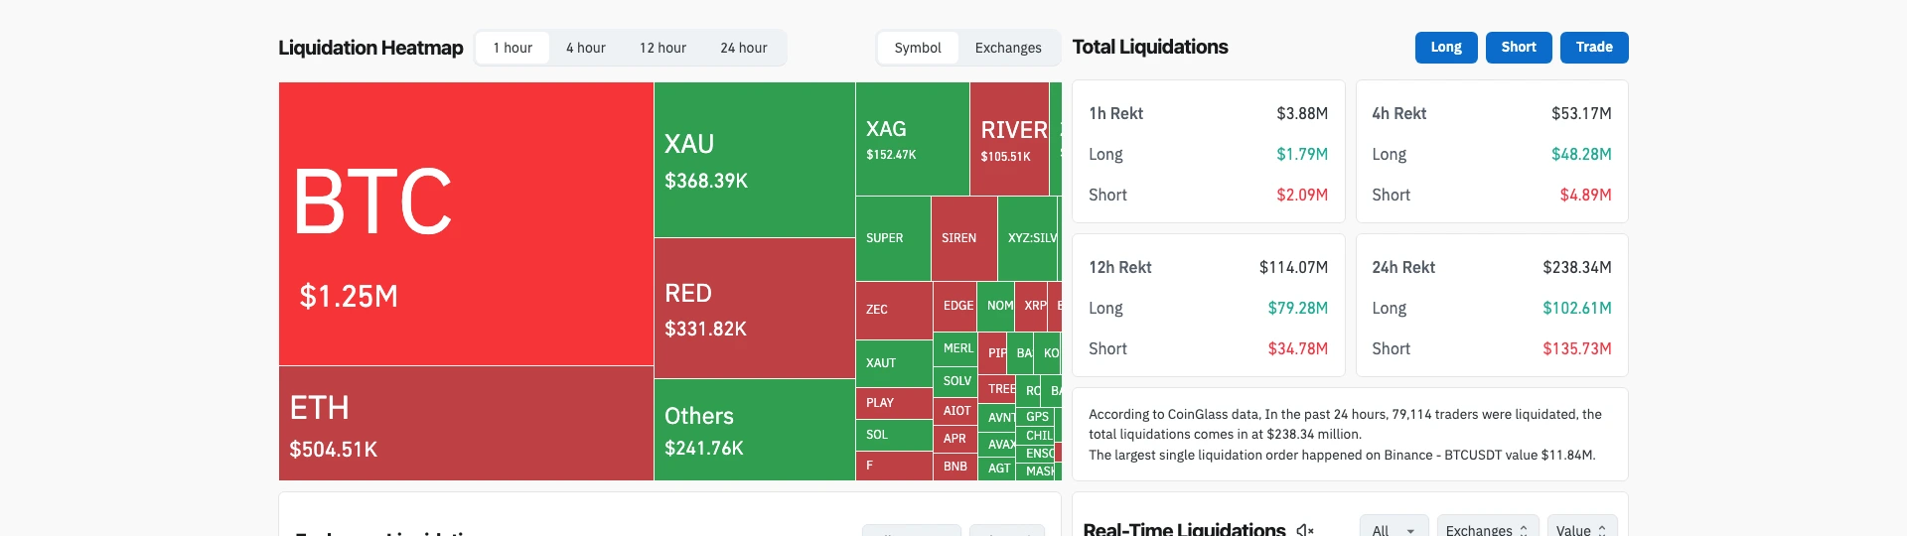Click the blue Short button
The width and height of the screenshot is (1907, 536).
(x=1518, y=48)
